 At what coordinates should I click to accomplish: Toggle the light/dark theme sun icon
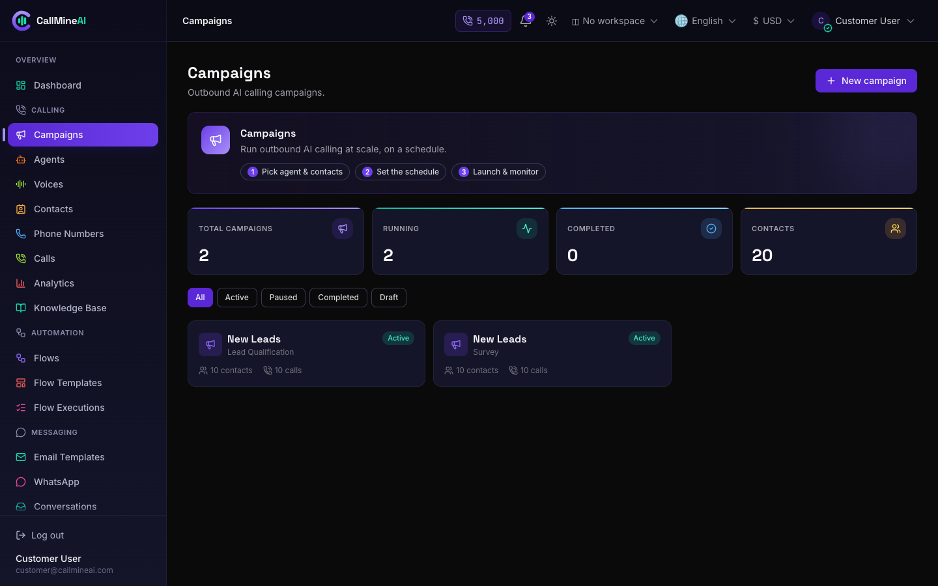[552, 21]
